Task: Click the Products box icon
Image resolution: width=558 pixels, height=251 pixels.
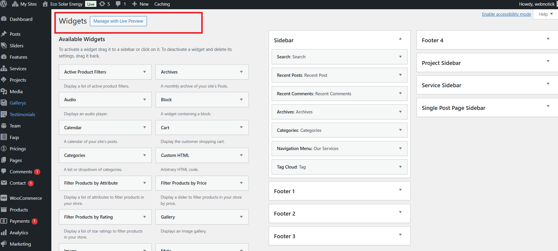Action: point(4,210)
